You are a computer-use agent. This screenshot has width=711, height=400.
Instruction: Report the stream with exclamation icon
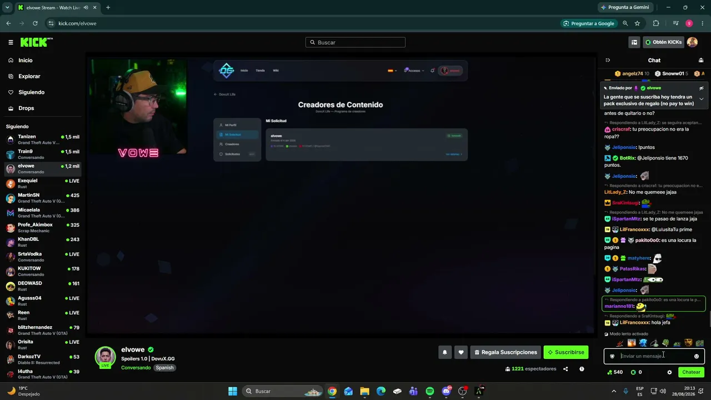pyautogui.click(x=582, y=369)
